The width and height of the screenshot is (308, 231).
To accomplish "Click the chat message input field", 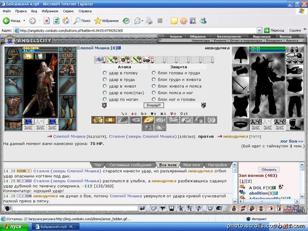I will click(x=74, y=208).
